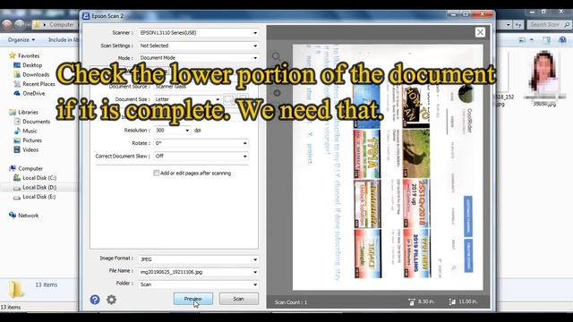The width and height of the screenshot is (573, 322).
Task: Enable Add or edit pages after scanning
Action: [157, 173]
